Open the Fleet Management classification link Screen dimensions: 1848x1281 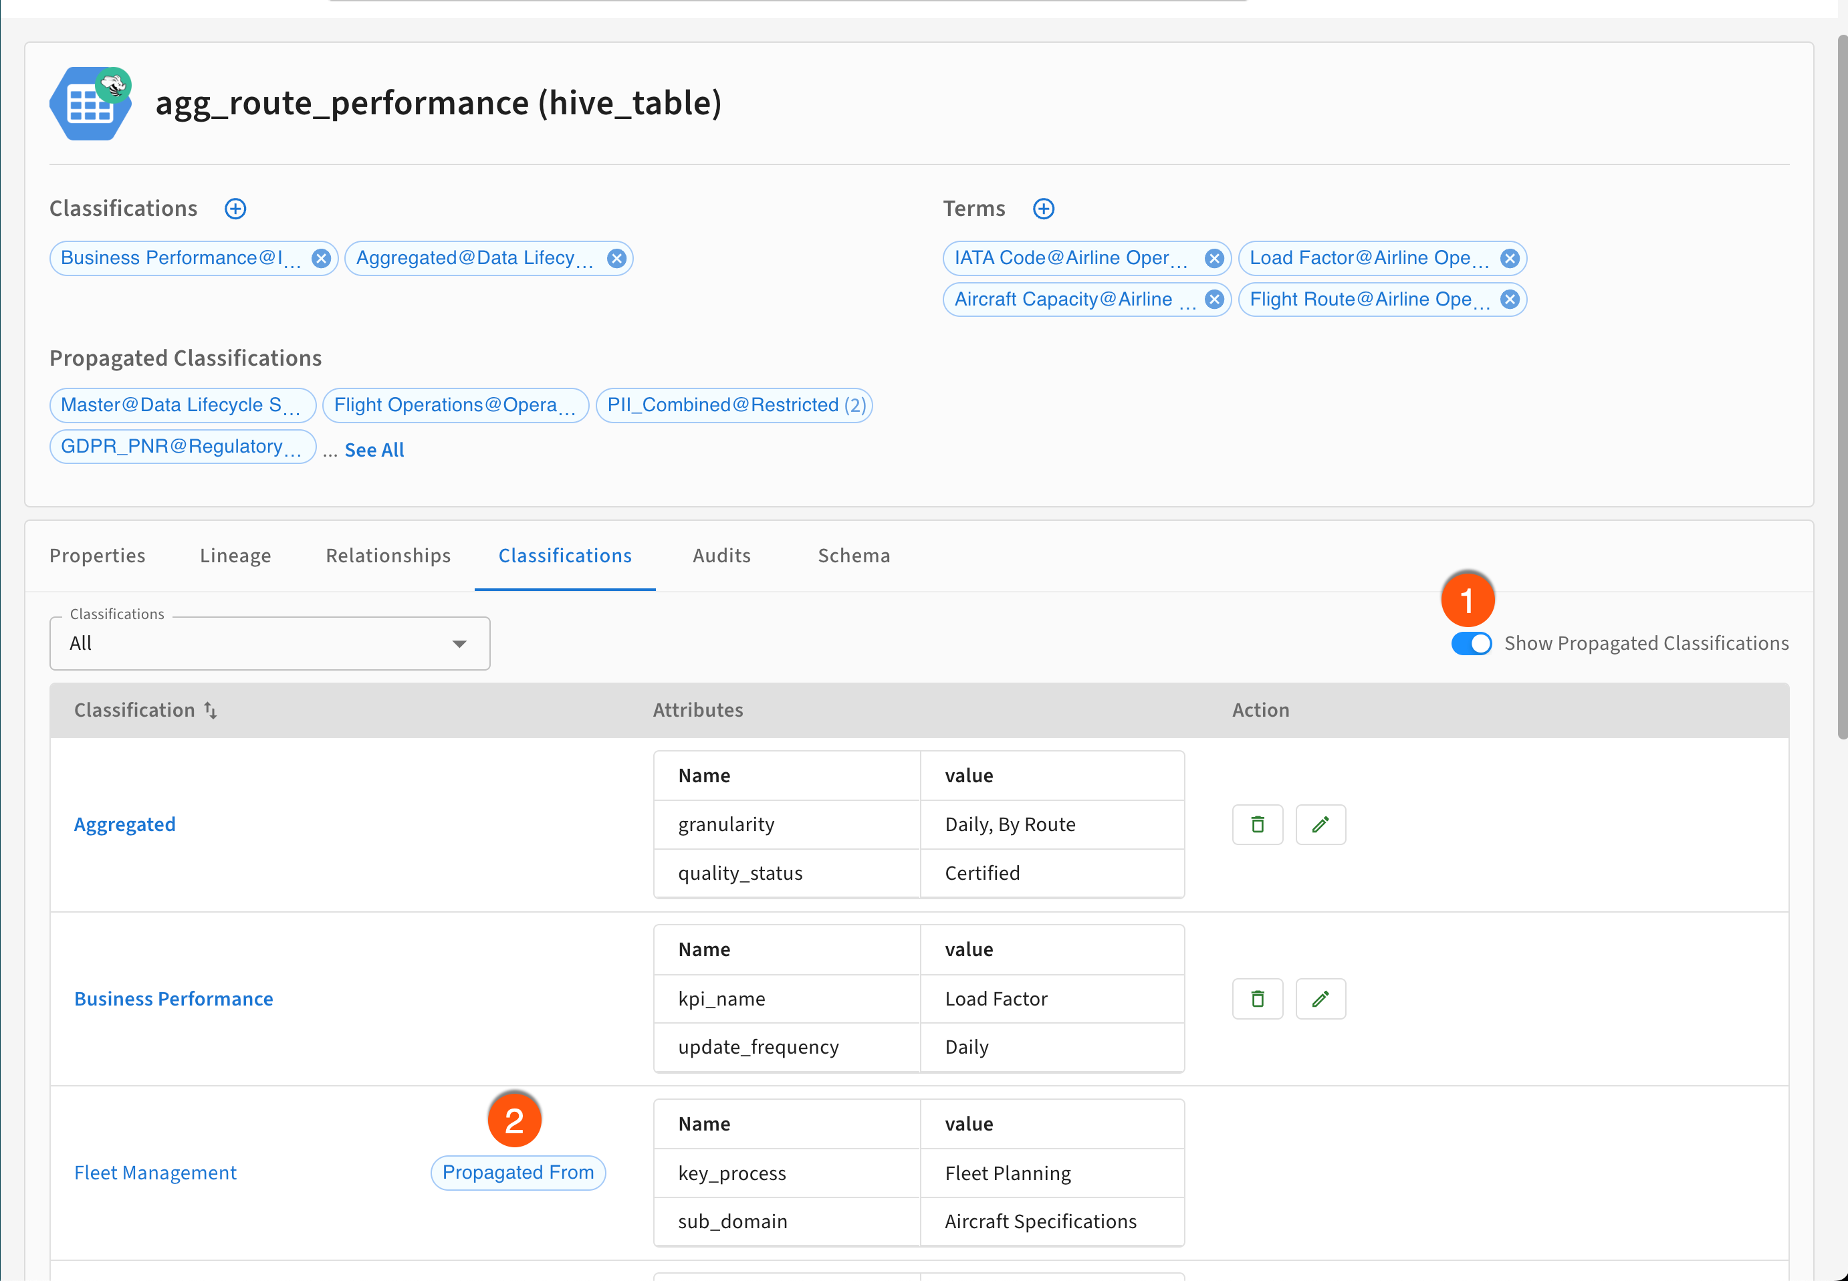coord(155,1173)
